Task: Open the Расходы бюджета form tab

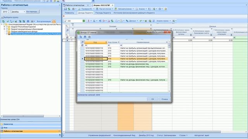Action: pos(103,13)
